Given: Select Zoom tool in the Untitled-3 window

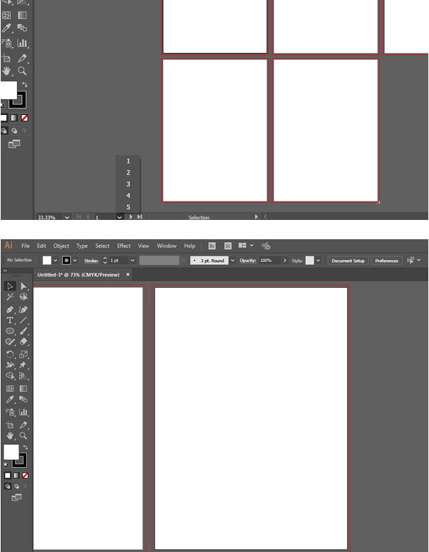Looking at the screenshot, I should click(24, 436).
